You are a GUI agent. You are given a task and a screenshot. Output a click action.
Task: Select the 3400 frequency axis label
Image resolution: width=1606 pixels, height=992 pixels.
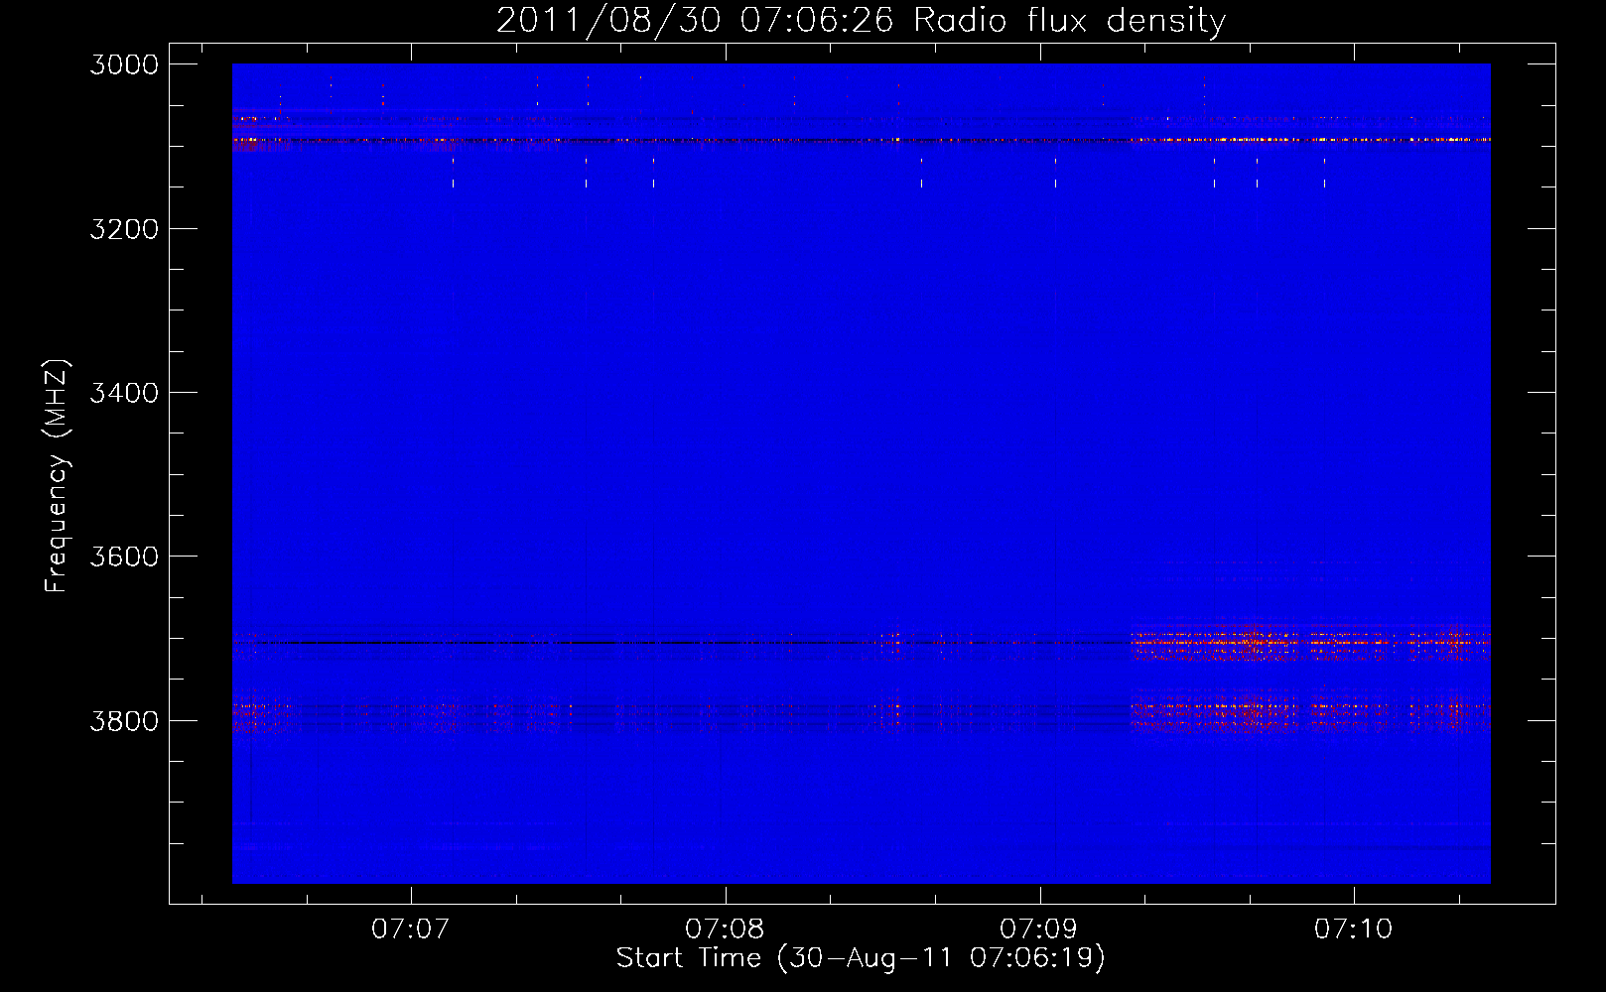click(x=124, y=393)
